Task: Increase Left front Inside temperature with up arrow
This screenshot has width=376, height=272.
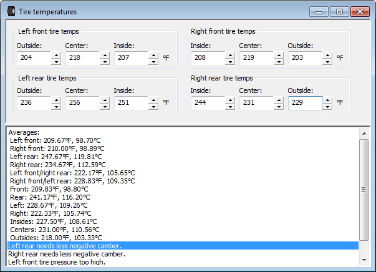Action: tap(153, 55)
